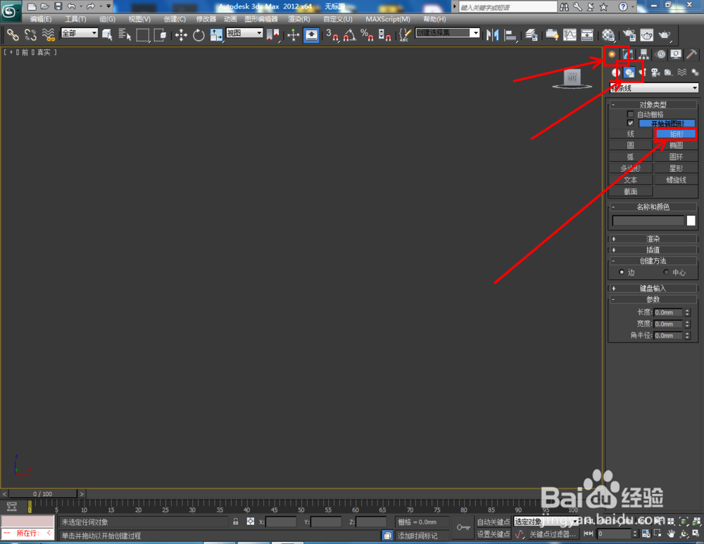Activate the Select and Rotate tool
Screen dimensions: 704x544
[x=198, y=35]
